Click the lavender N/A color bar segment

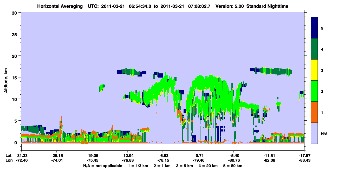314,133
